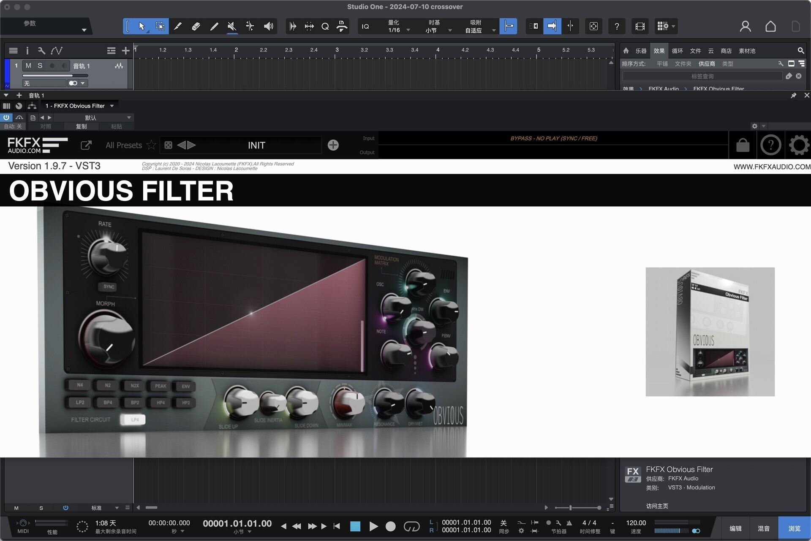811x541 pixels.
Task: Click the add preset plus icon
Action: pos(333,145)
